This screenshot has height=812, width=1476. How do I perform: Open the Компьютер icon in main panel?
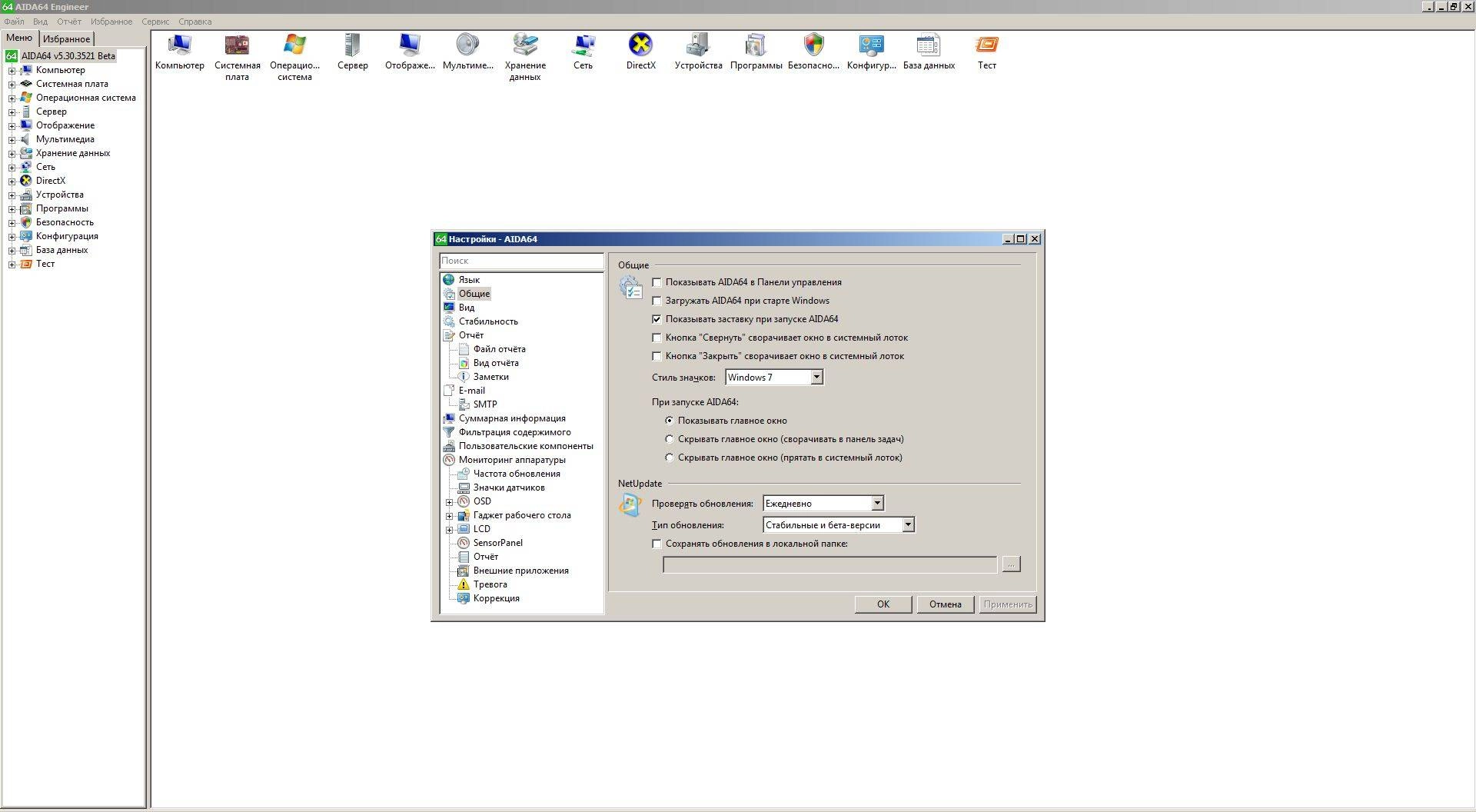179,52
